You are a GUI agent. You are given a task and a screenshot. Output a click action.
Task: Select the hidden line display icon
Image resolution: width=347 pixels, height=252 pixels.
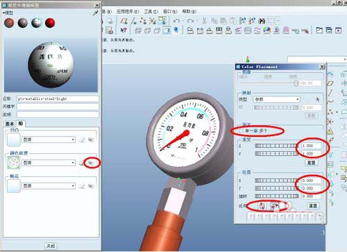tap(147, 31)
